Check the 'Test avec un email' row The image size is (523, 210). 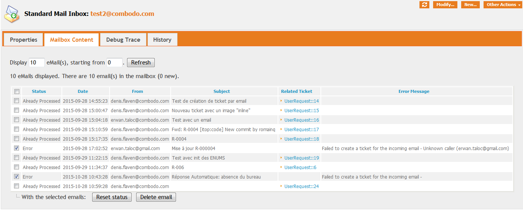point(16,120)
